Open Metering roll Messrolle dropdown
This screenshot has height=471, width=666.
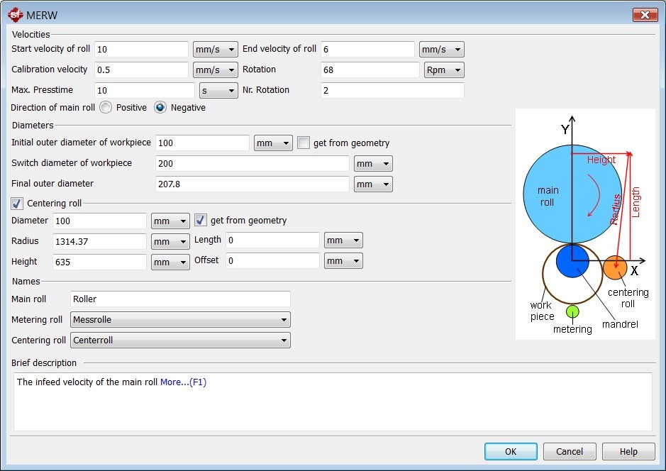180,319
